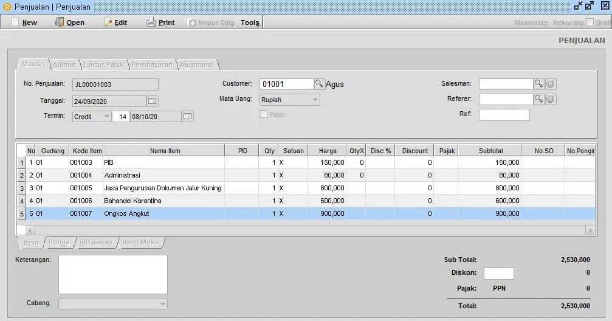Click the scrollbar right arrow
The image size is (612, 321).
click(591, 230)
